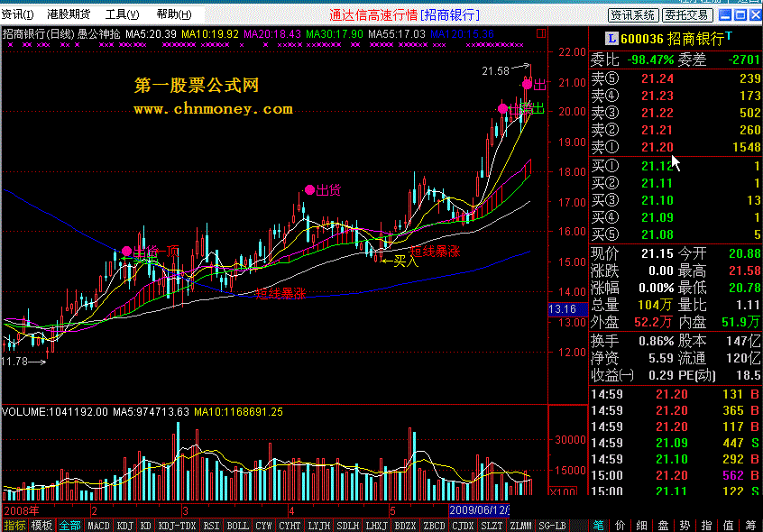Select the 指标 tab
This screenshot has width=763, height=532.
(15, 526)
